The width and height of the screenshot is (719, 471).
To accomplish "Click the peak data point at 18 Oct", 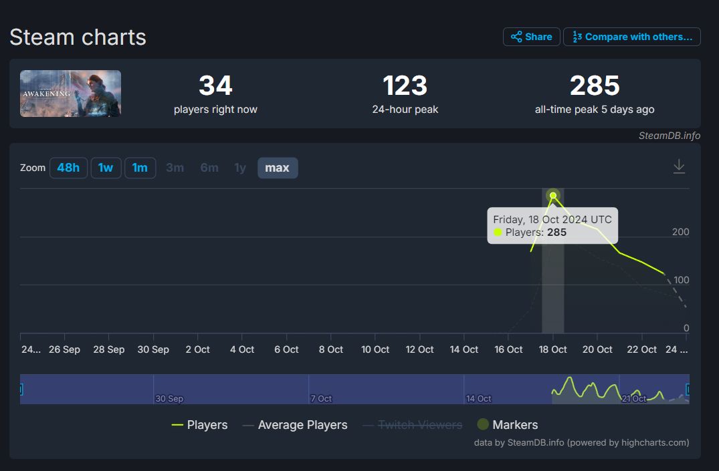I will (553, 196).
